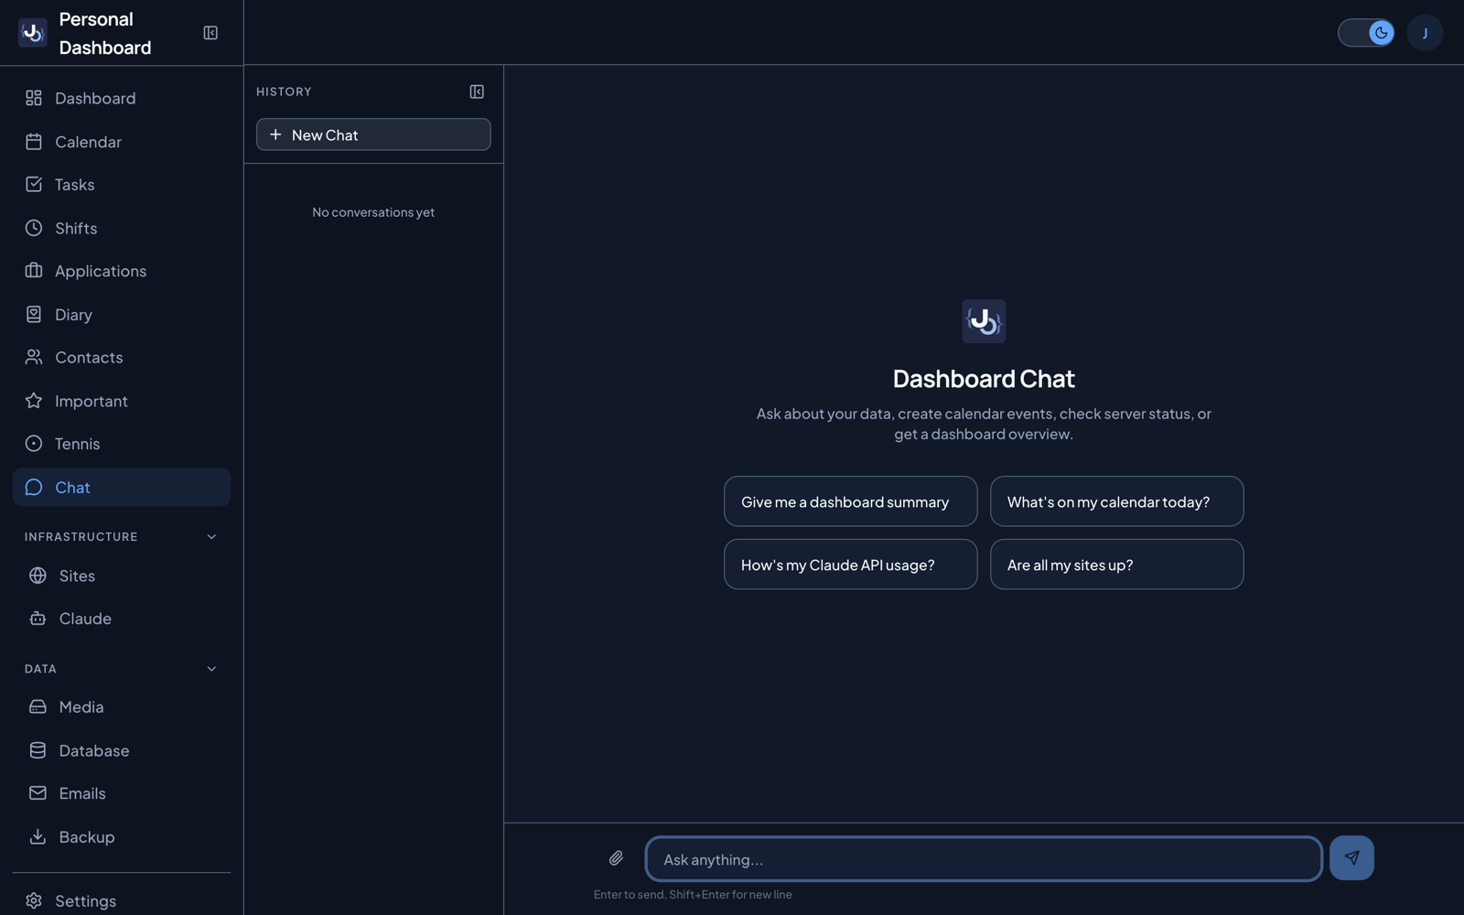
Task: Open Contacts from the sidebar
Action: click(122, 358)
